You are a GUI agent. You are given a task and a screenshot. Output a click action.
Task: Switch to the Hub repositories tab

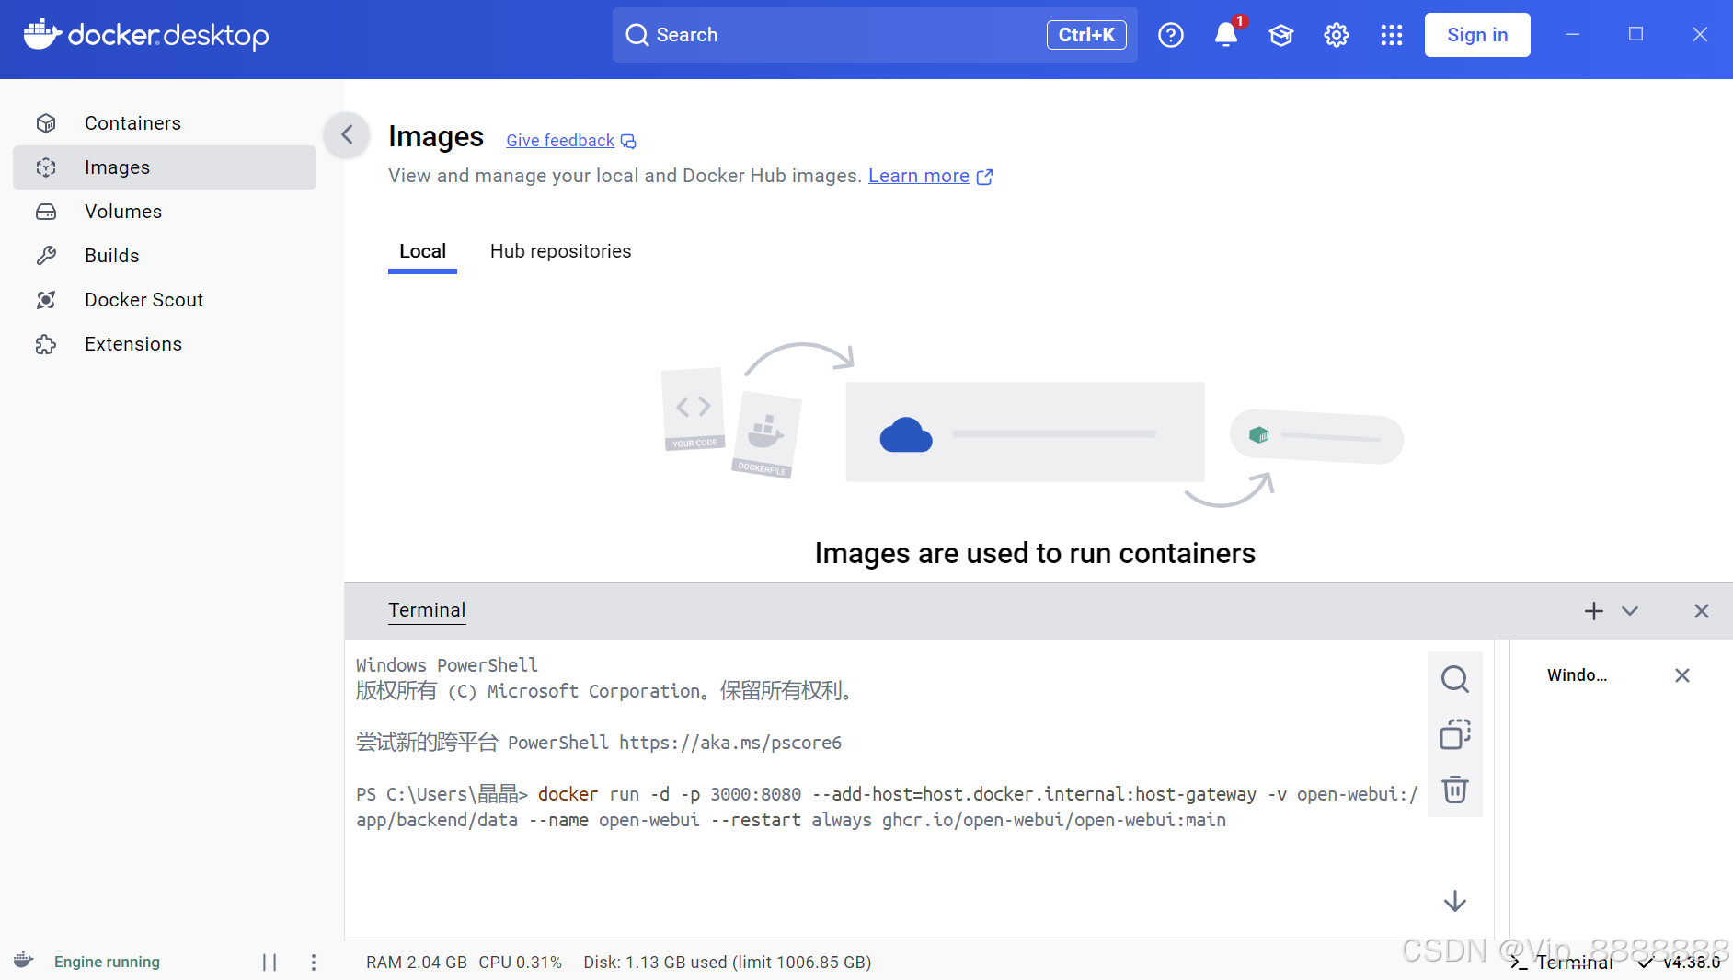coord(559,250)
